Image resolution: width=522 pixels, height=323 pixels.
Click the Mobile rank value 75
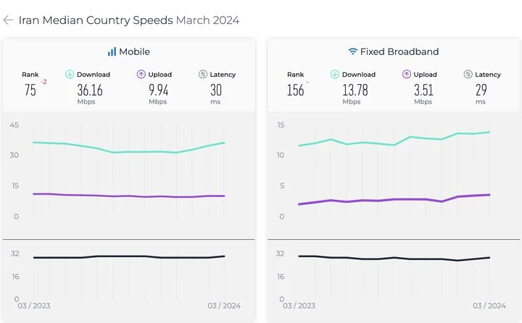30,90
